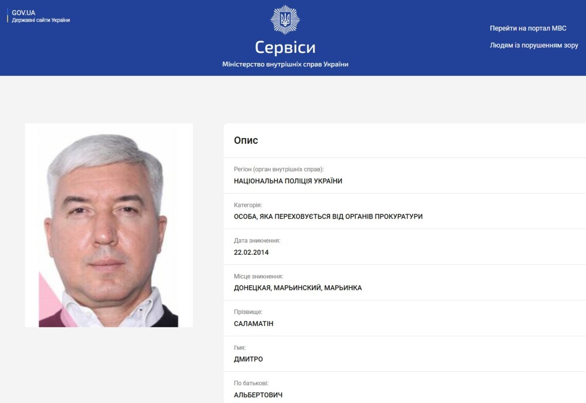The height and width of the screenshot is (403, 586).
Task: Click the Міністерство внутрішніх справ України subtitle
Action: pyautogui.click(x=285, y=64)
